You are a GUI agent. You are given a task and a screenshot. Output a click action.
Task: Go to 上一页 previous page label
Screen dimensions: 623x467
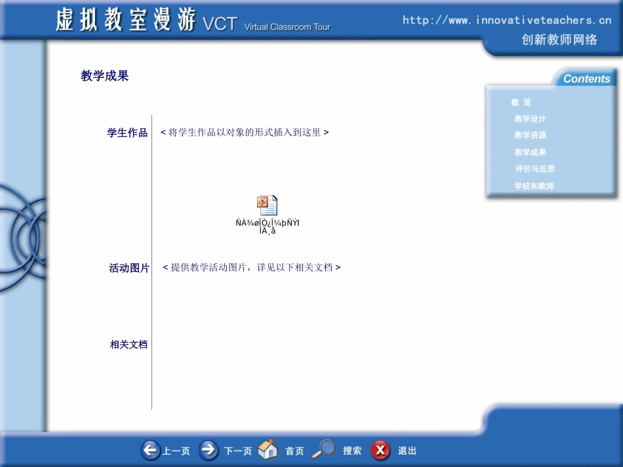click(x=176, y=451)
